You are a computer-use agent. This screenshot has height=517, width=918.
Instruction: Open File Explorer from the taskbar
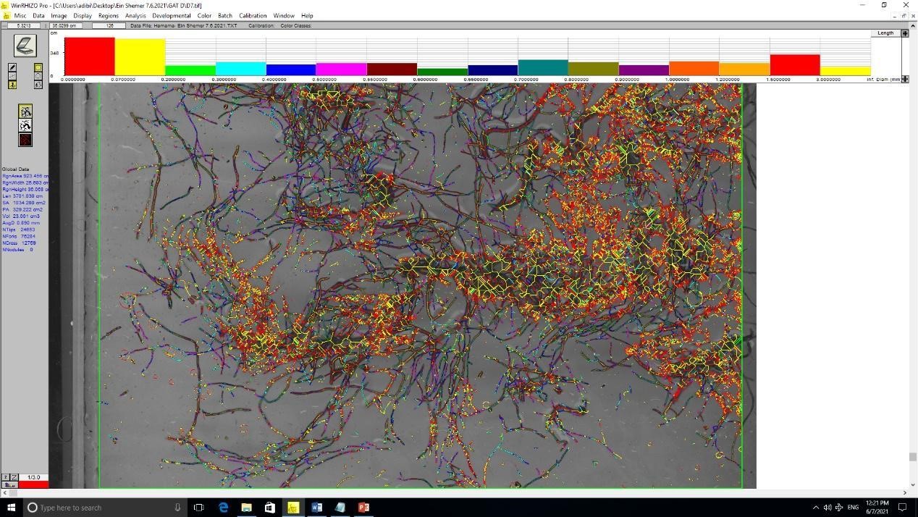(246, 508)
